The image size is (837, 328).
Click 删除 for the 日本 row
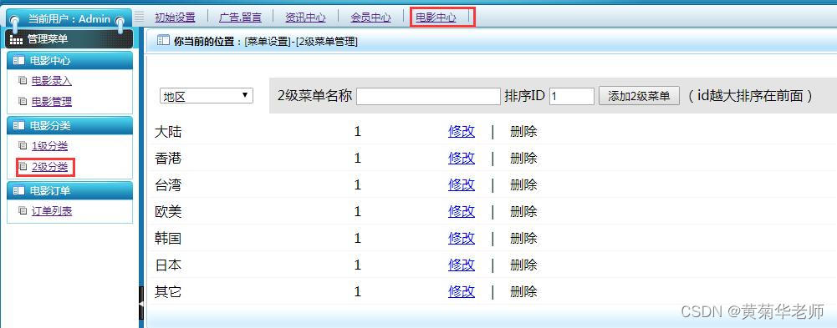pos(523,265)
